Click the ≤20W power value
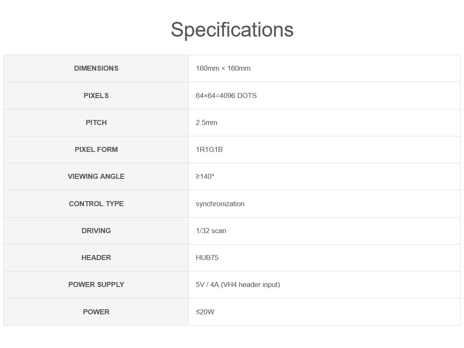Viewport: 464px width, 348px height. pos(205,312)
